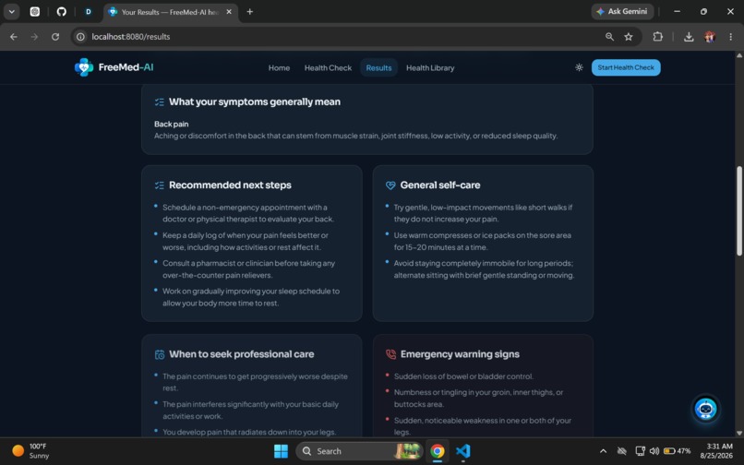The image size is (744, 465).
Task: Show hidden system tray icons chevron
Action: pyautogui.click(x=603, y=451)
